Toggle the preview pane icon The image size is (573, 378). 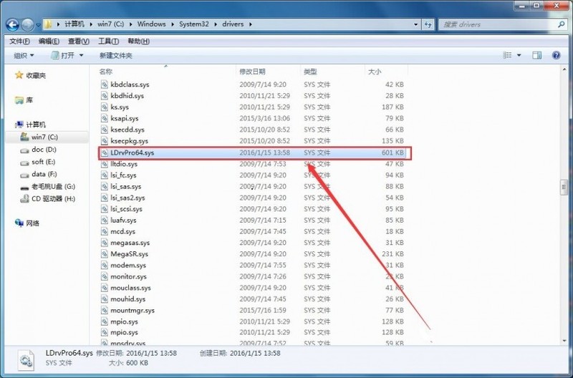point(536,55)
